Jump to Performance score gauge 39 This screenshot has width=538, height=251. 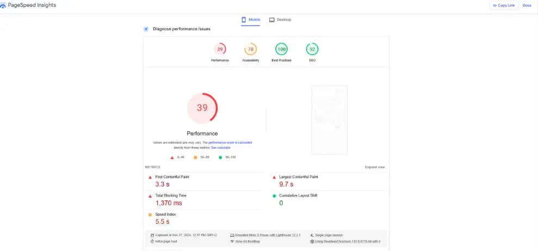tap(220, 50)
